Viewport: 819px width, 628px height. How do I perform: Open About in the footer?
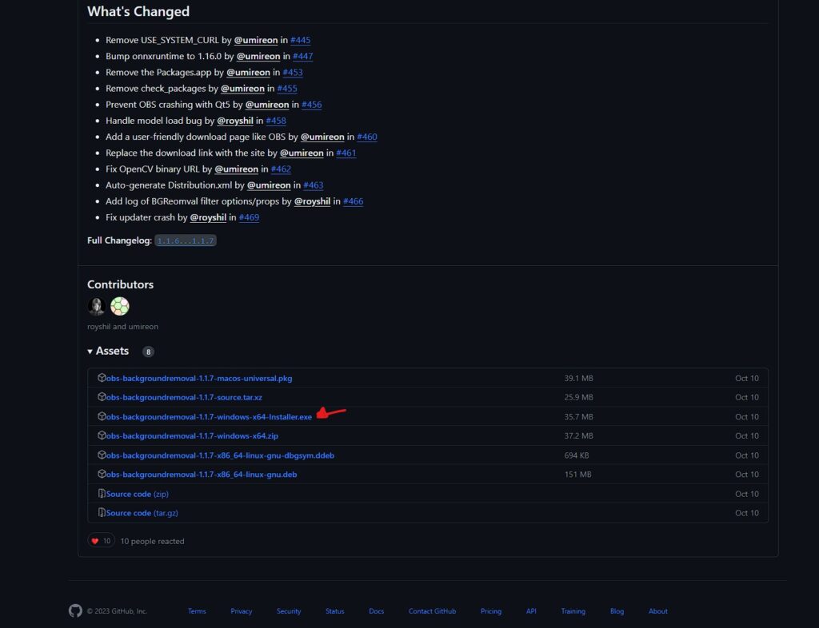click(x=658, y=611)
